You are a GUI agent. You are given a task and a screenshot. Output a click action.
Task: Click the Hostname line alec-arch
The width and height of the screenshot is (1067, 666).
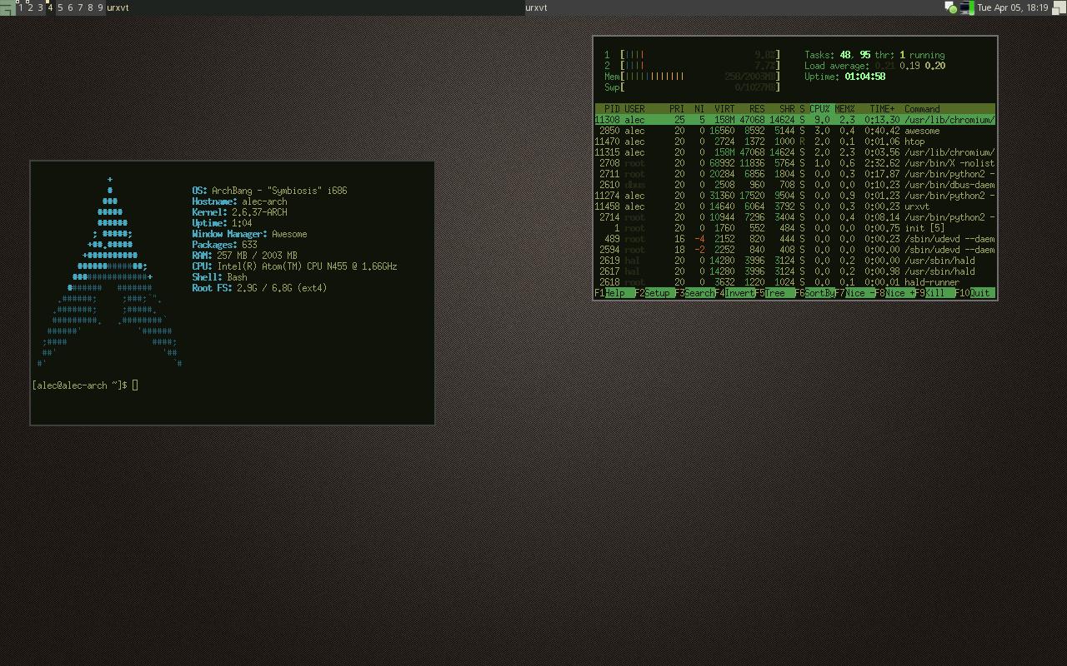[x=239, y=201]
